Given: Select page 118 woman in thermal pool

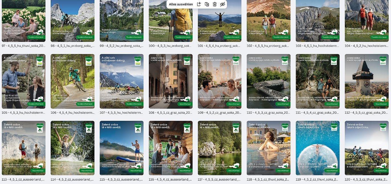Looking at the screenshot, I should tap(269, 148).
